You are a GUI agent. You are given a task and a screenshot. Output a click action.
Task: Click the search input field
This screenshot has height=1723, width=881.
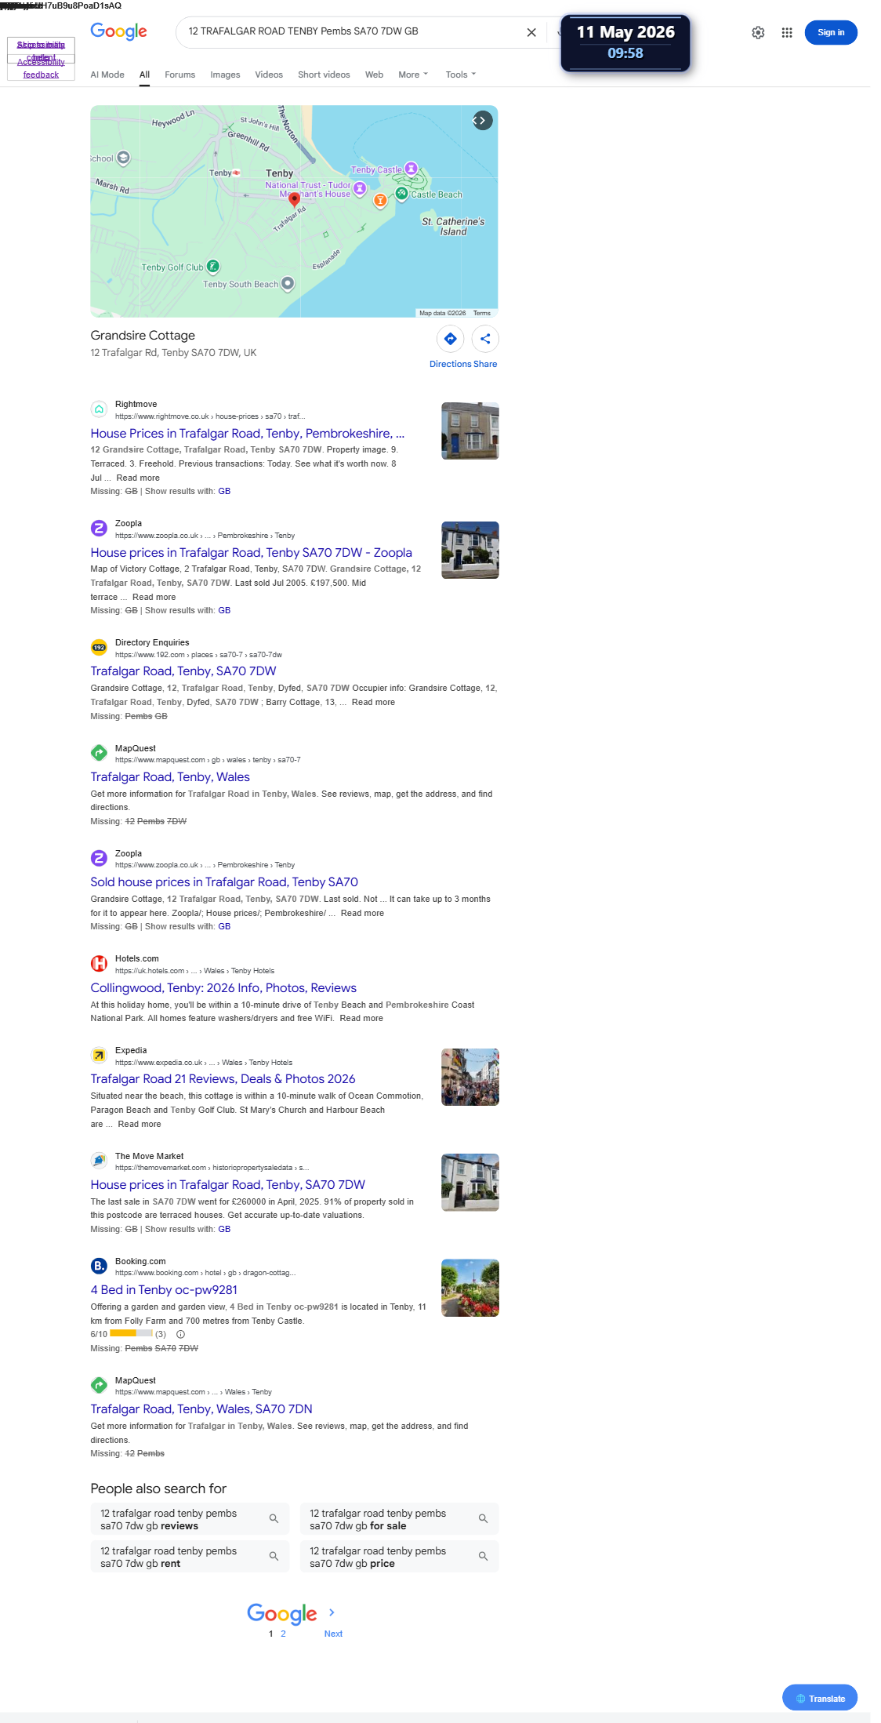pos(353,31)
